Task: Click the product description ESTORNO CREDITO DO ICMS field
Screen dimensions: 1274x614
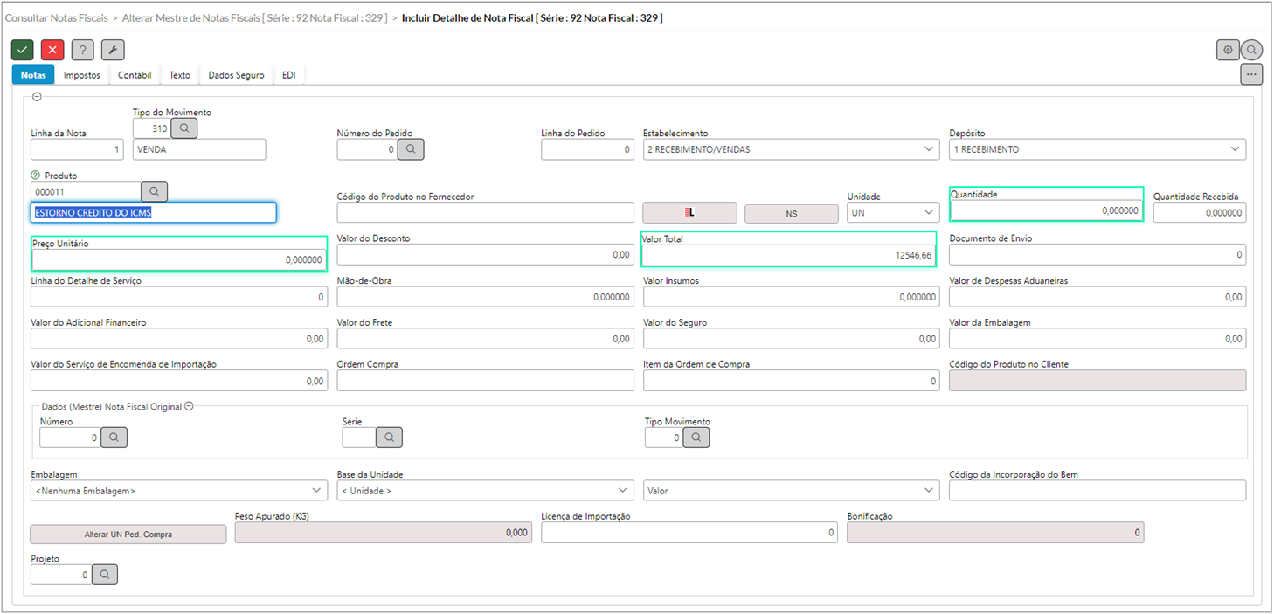Action: [154, 212]
